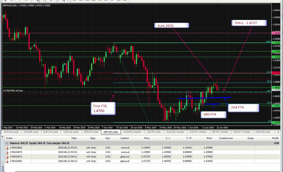This screenshot has height=172, width=283.
Task: Click the order icon for order 176432875
Action: tap(7, 152)
